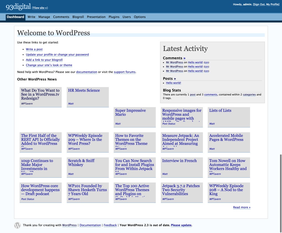282x233 pixels.
Task: Open Change your site's look or theme
Action: pyautogui.click(x=49, y=65)
